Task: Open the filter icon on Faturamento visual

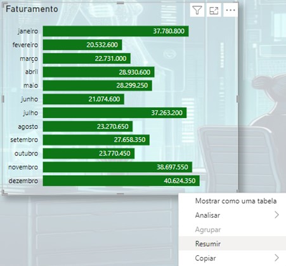Action: (197, 10)
